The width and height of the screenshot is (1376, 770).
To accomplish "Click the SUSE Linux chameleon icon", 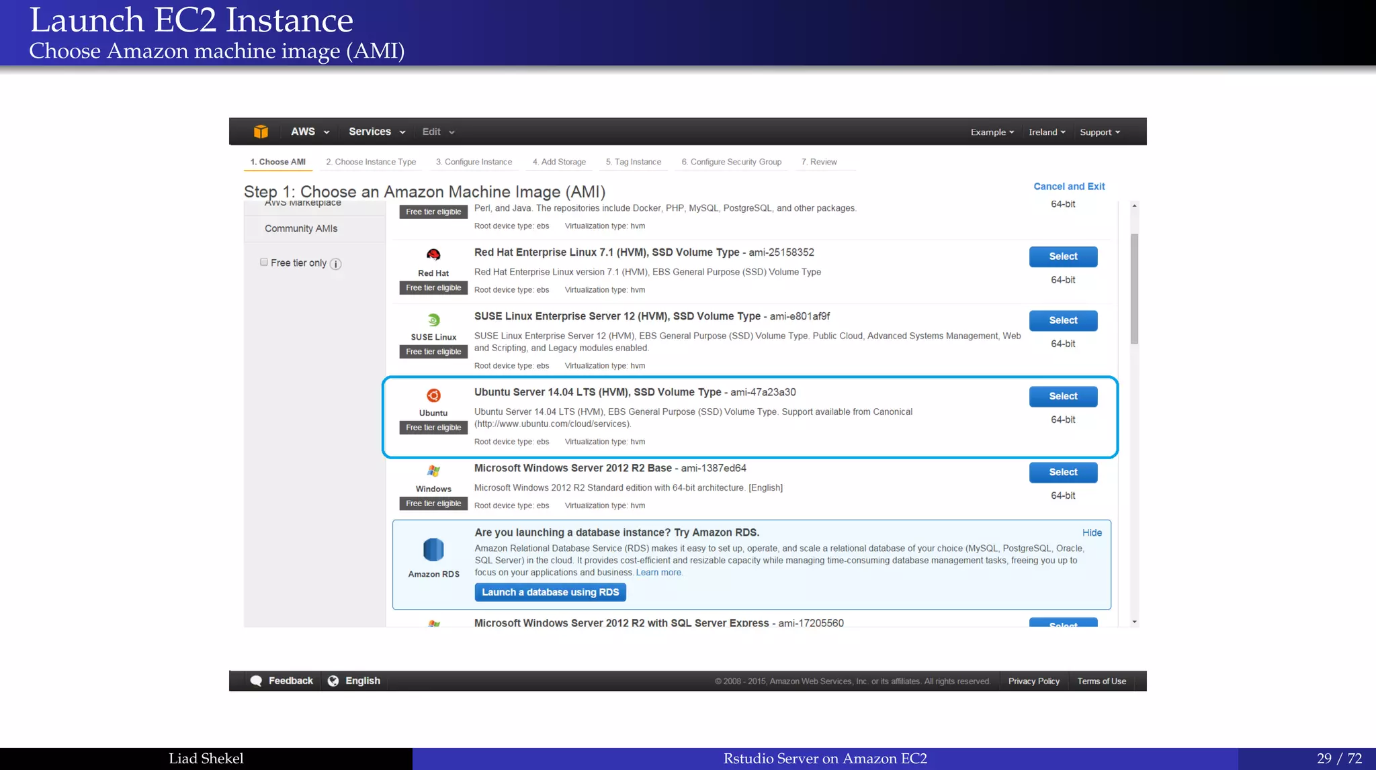I will pos(433,320).
